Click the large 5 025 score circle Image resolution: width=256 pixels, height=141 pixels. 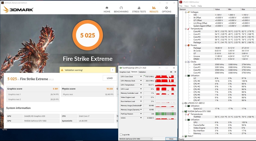pyautogui.click(x=88, y=35)
